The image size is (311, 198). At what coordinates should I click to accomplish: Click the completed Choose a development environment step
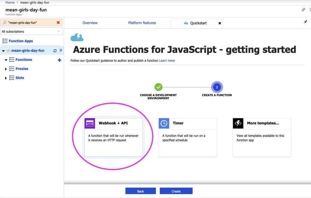coord(158,87)
